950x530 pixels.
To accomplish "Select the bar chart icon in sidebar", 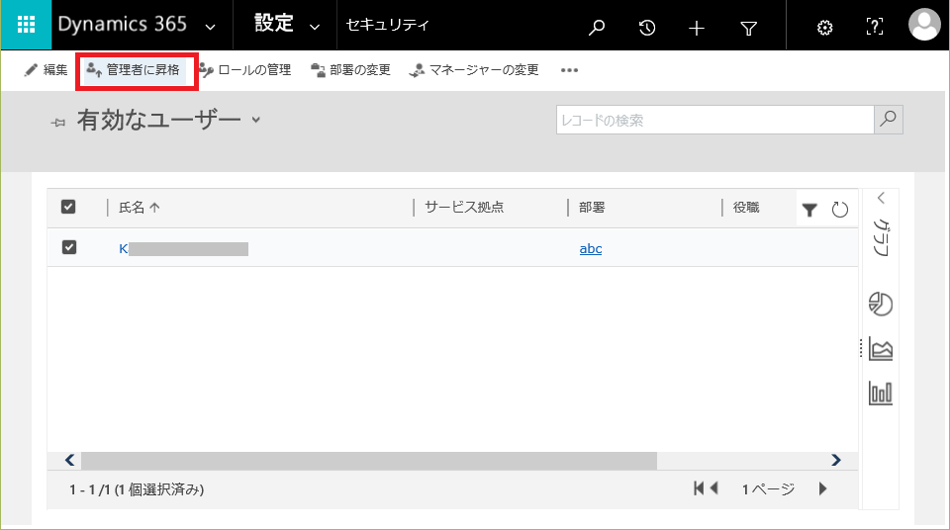I will (x=881, y=394).
